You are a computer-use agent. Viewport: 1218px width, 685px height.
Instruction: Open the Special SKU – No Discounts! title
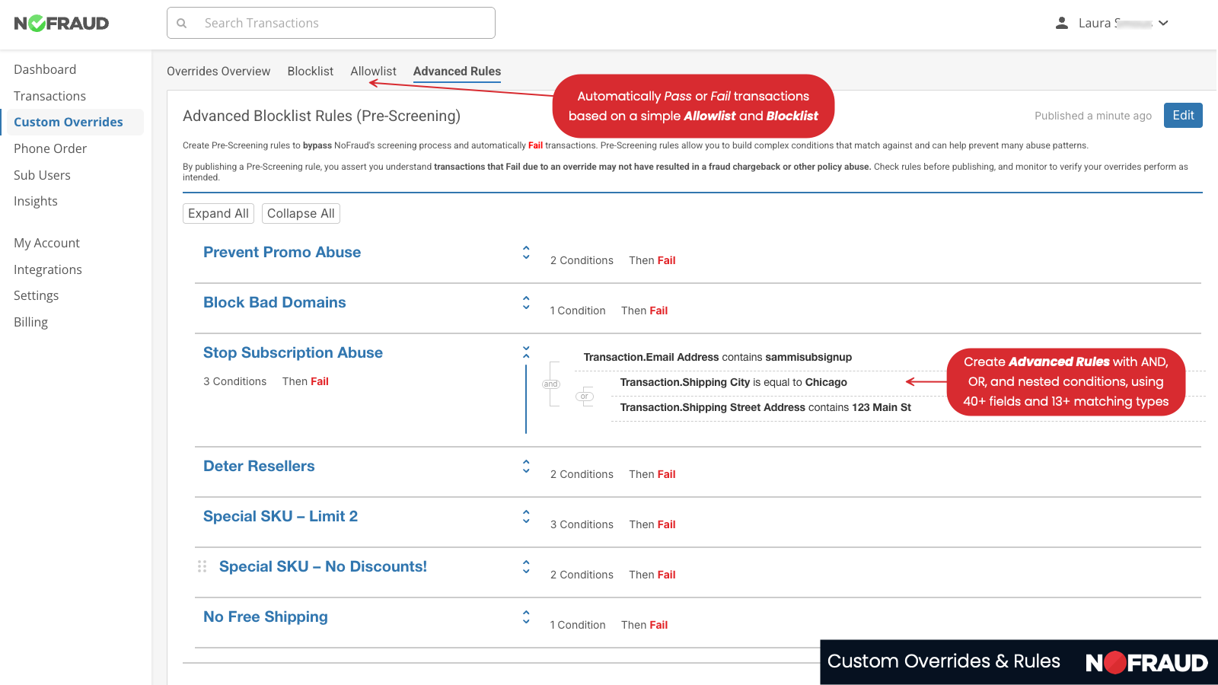click(323, 566)
